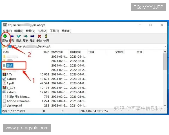
Task: Click the up-folder icon beside address bar
Action: (4, 46)
